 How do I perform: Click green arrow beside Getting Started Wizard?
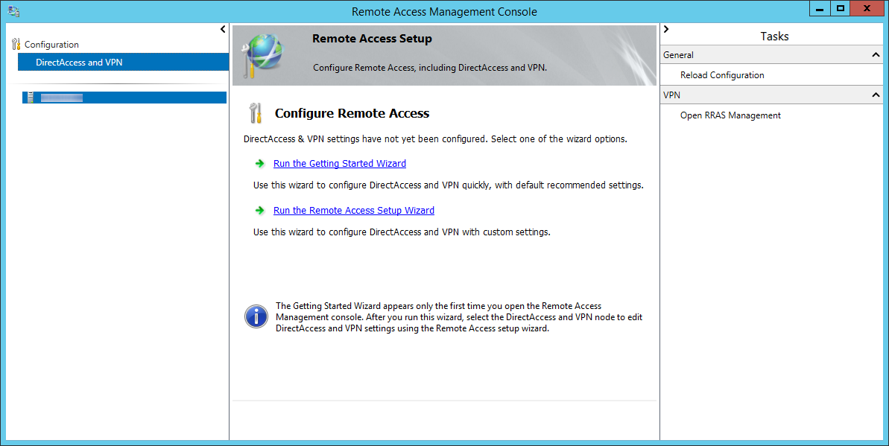click(259, 163)
